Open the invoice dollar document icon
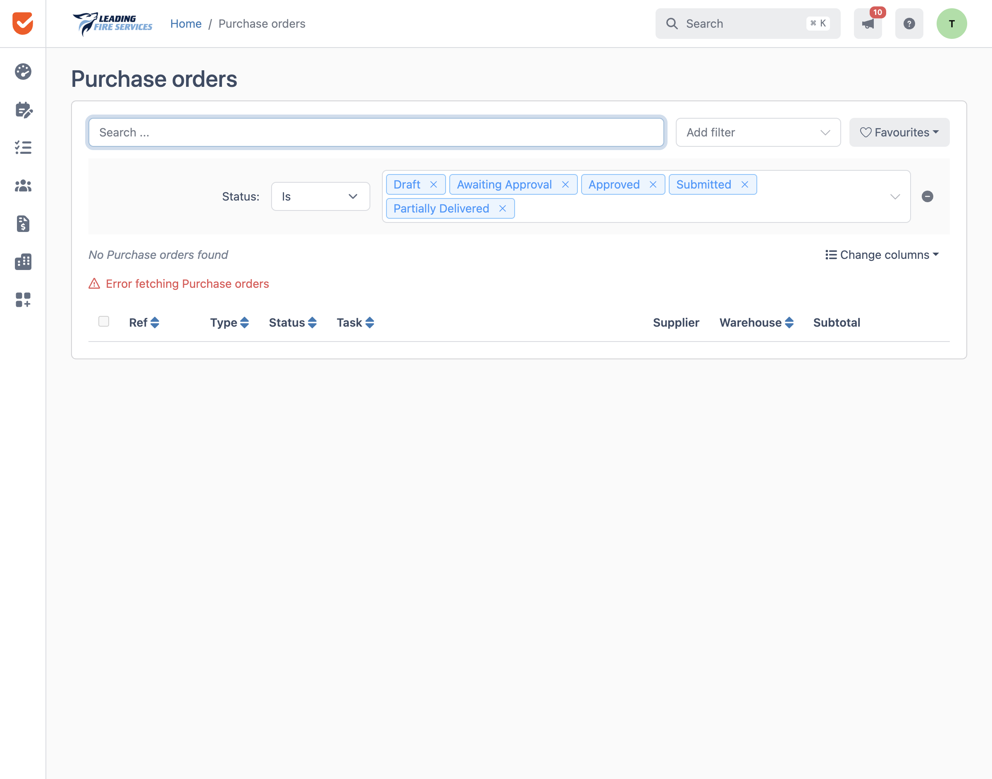 [23, 223]
